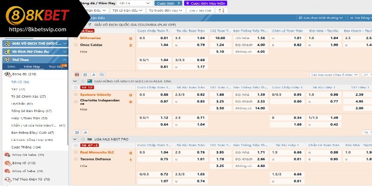372x186 pixels.
Task: Click the Bóng rổ Saba icon
Action: [x=7, y=171]
